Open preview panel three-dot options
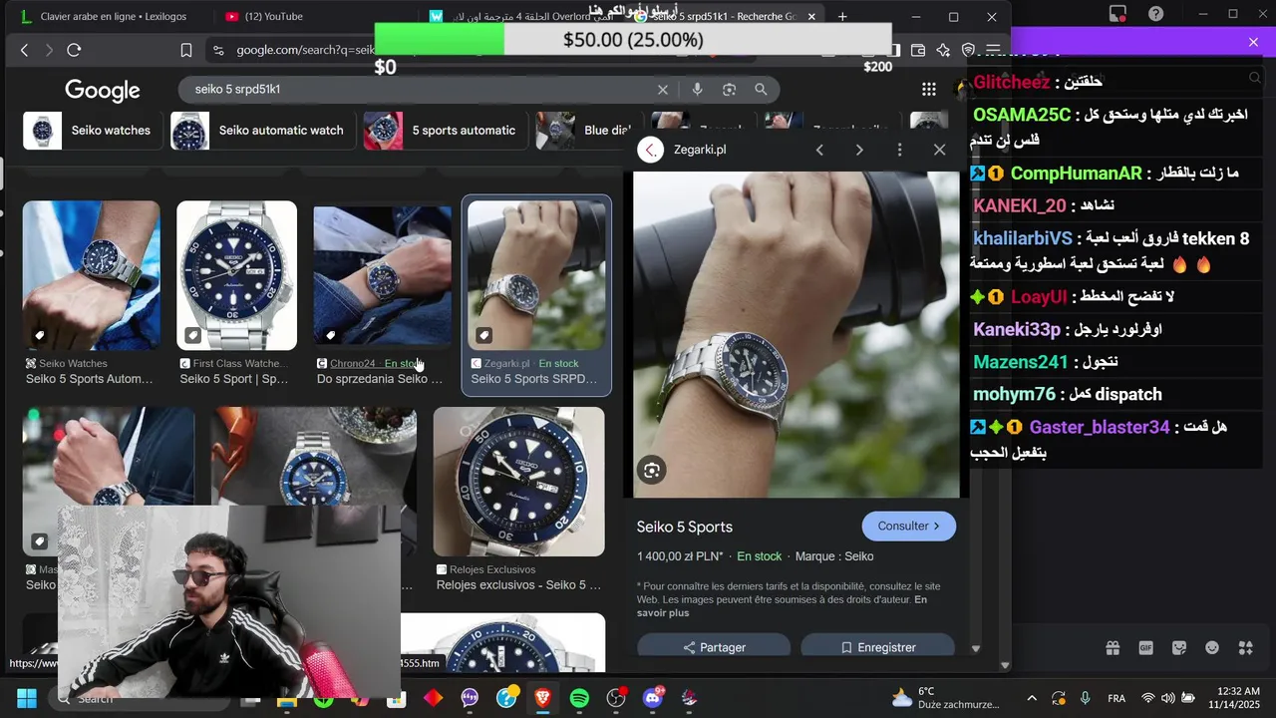This screenshot has width=1276, height=718. click(x=899, y=150)
